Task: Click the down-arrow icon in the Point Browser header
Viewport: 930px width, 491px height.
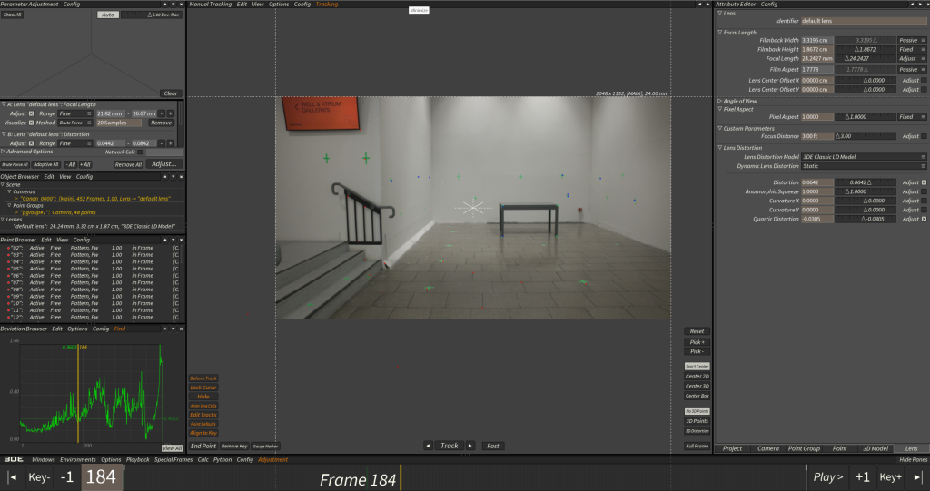Action: [x=173, y=241]
